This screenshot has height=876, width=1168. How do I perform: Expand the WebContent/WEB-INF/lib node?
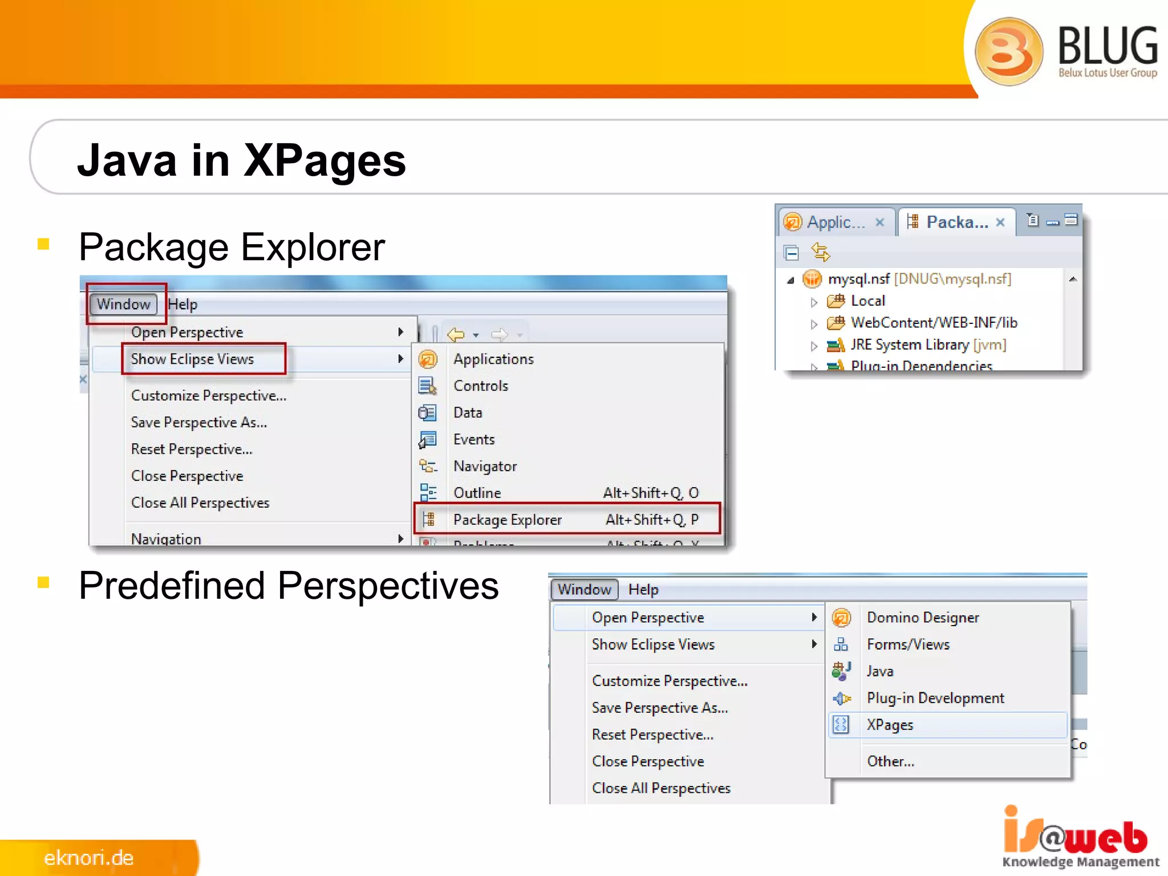coord(814,324)
